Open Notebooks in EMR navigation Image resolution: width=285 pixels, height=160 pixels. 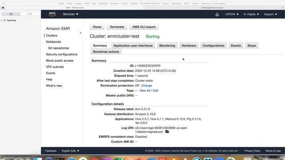click(x=53, y=42)
